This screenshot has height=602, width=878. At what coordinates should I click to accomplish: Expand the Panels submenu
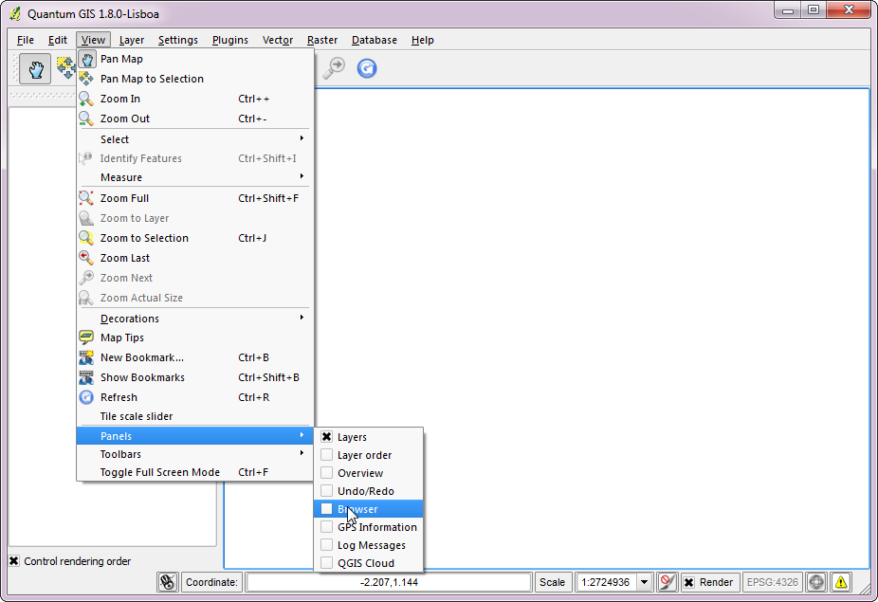[194, 436]
